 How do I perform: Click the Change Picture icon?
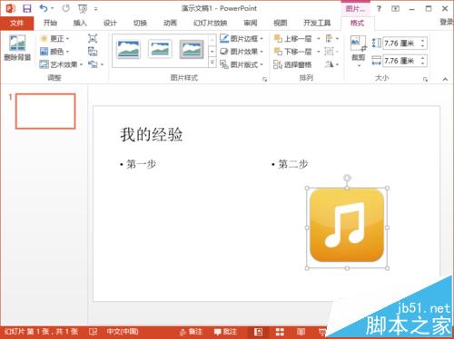[93, 52]
